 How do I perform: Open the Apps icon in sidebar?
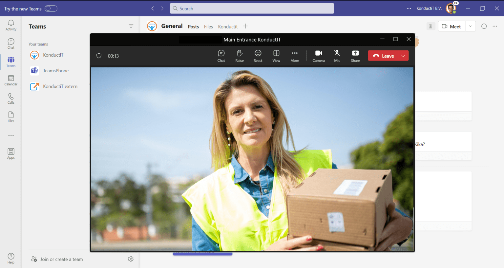[x=11, y=153]
